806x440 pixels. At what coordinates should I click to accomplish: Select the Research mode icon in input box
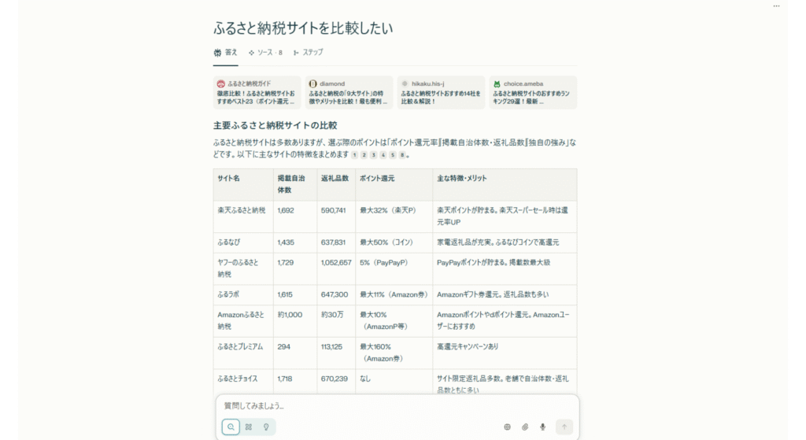pyautogui.click(x=249, y=427)
